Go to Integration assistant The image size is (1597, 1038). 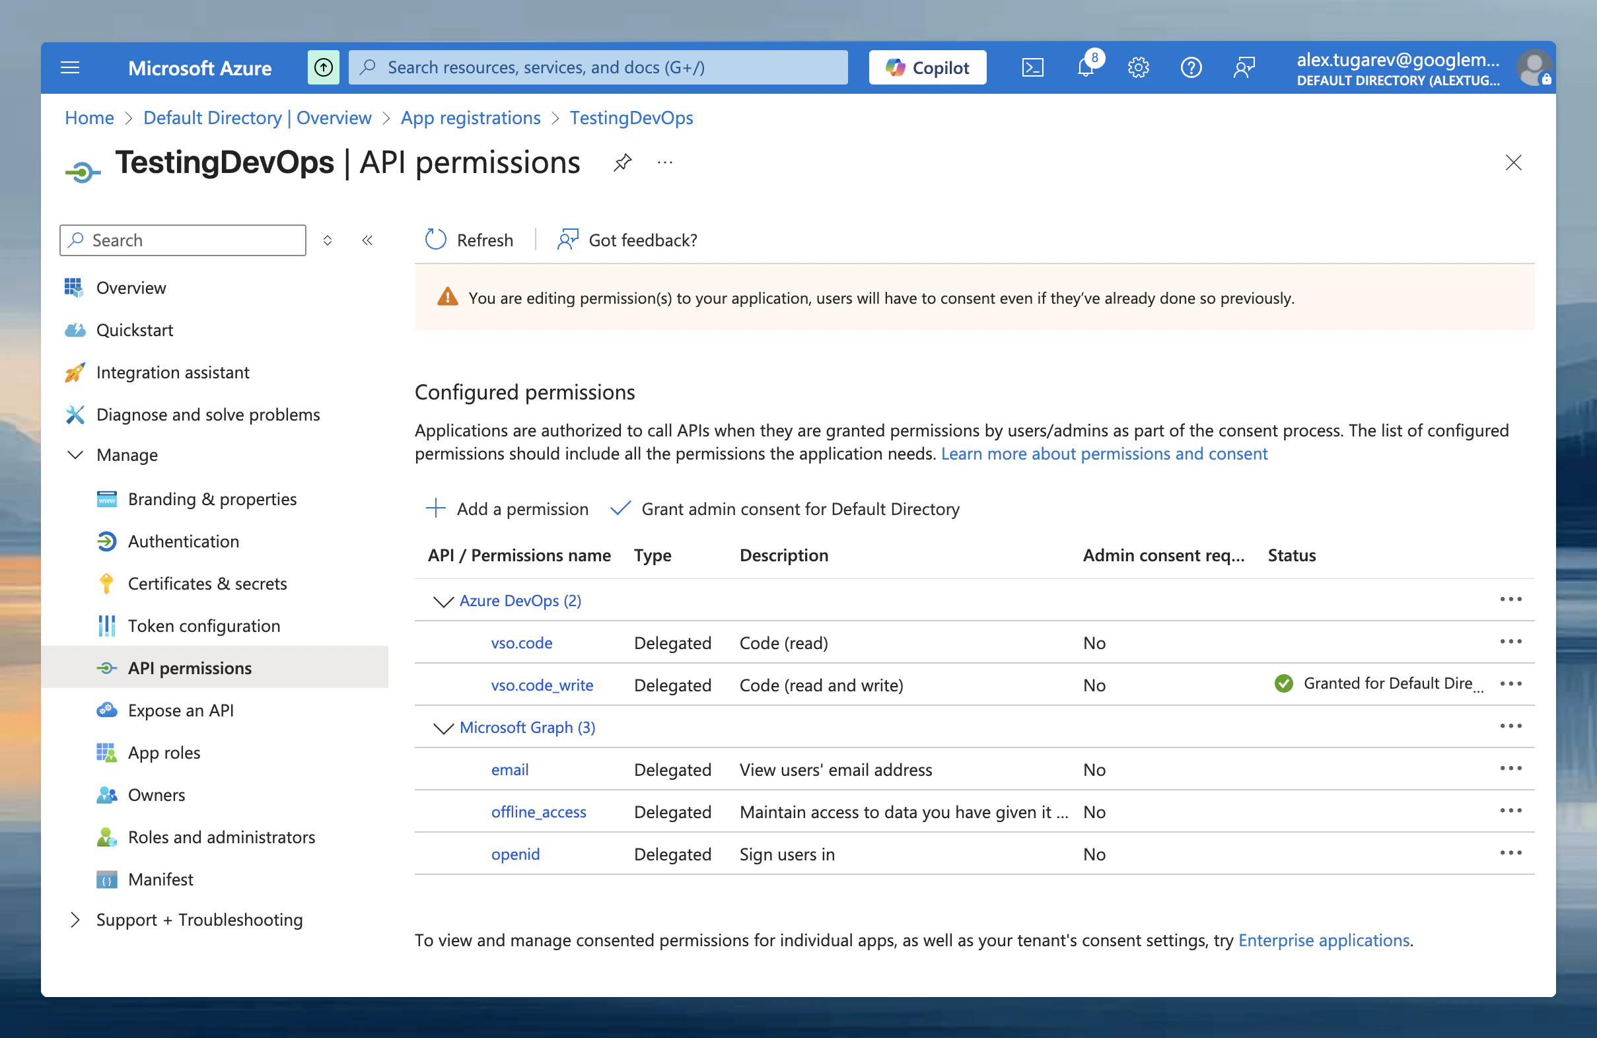(x=172, y=372)
